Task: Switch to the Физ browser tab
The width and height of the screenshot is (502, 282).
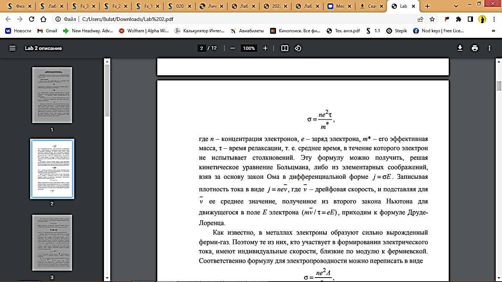Action: (20, 6)
